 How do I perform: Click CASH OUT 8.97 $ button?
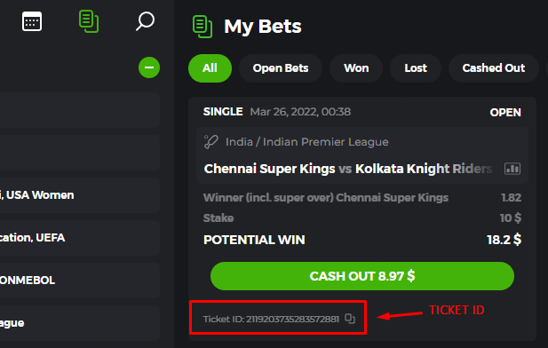coord(362,276)
